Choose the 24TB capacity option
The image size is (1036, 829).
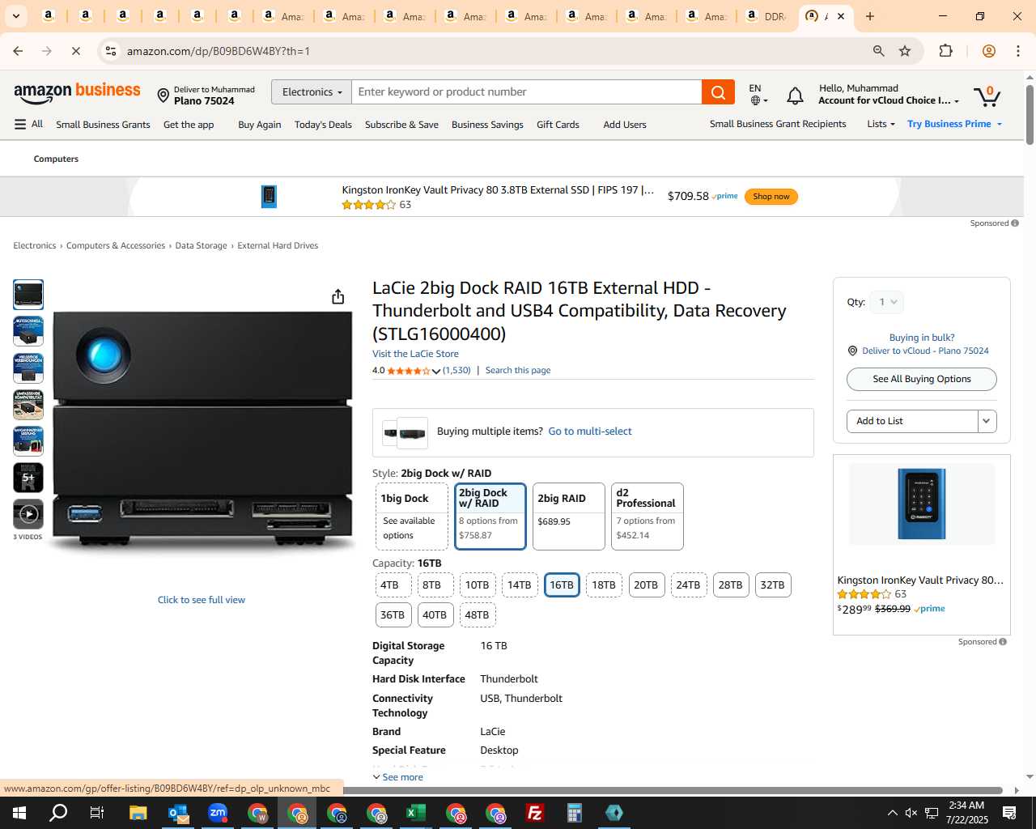[x=688, y=585]
